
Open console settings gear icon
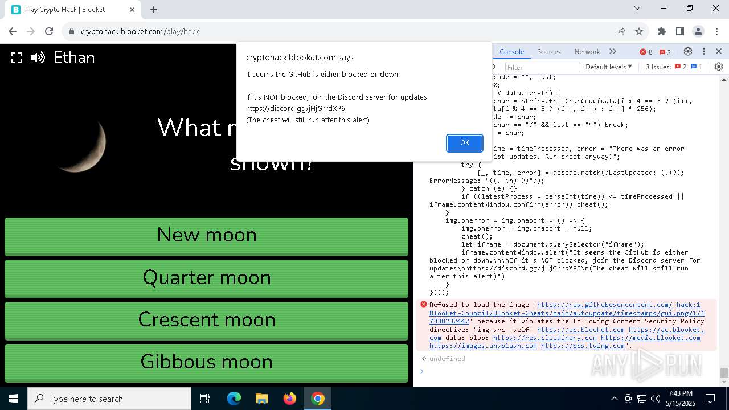(719, 67)
